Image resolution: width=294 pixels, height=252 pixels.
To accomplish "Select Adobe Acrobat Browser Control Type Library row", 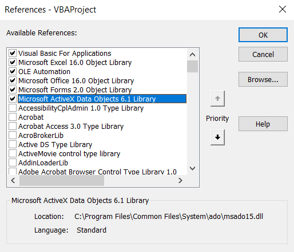I will point(97,172).
